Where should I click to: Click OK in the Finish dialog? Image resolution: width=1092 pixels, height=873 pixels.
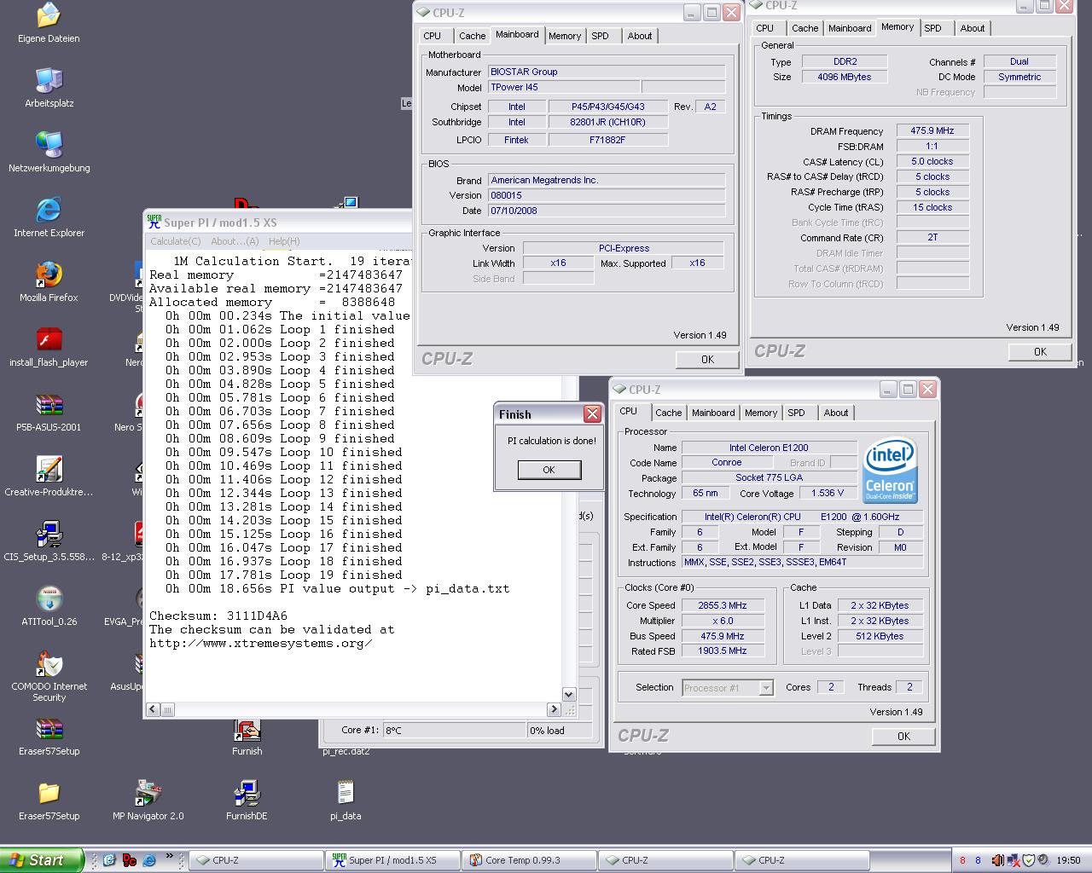pos(549,470)
